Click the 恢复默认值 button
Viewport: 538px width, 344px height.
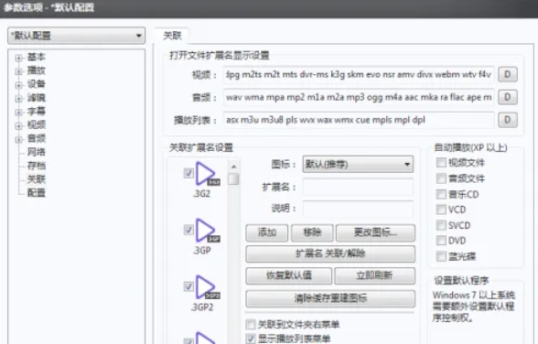(289, 275)
